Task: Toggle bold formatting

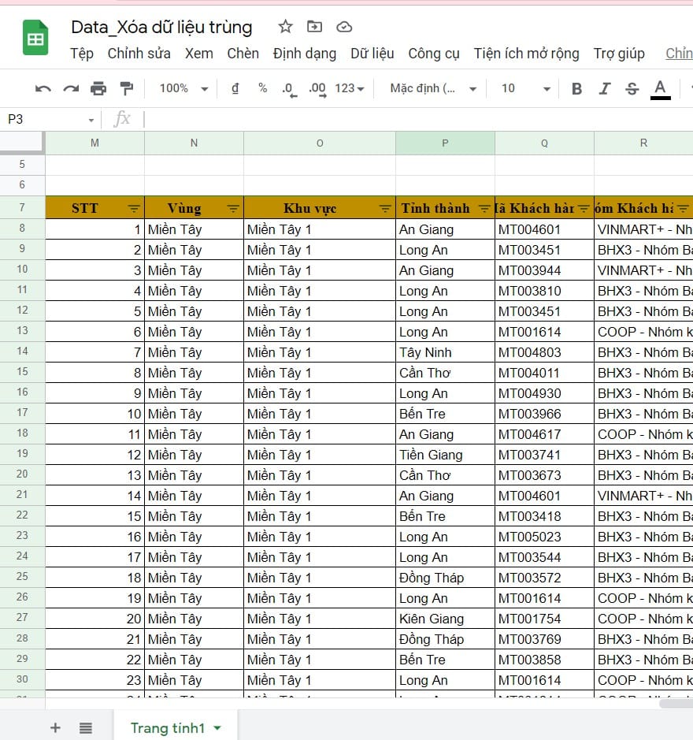Action: coord(576,88)
